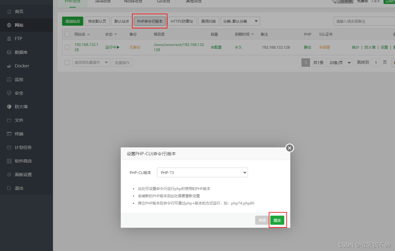395x251 pixels.
Task: Switch to the 其他项目 tab
Action: (x=194, y=2)
